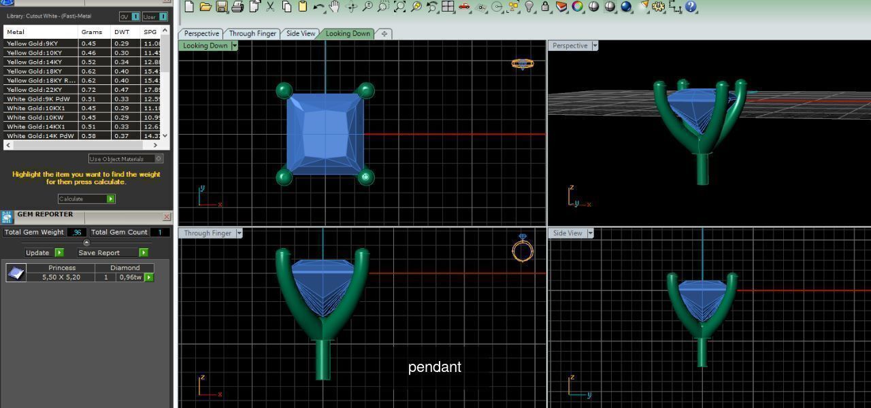Enable Use Object Materials option
The width and height of the screenshot is (871, 408).
click(126, 158)
